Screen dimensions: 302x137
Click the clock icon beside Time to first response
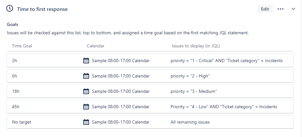[x=10, y=8]
